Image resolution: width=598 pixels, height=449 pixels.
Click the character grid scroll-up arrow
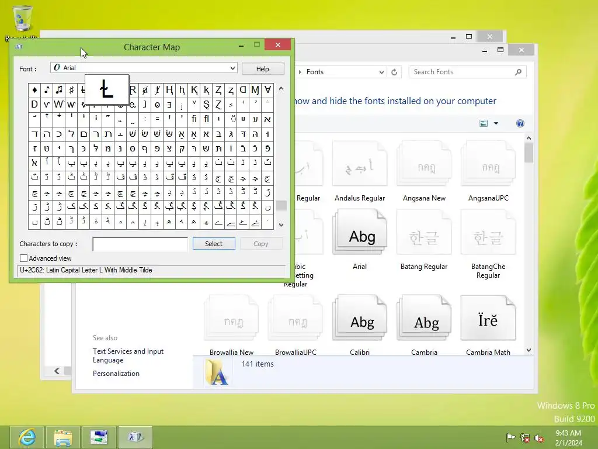click(x=281, y=89)
